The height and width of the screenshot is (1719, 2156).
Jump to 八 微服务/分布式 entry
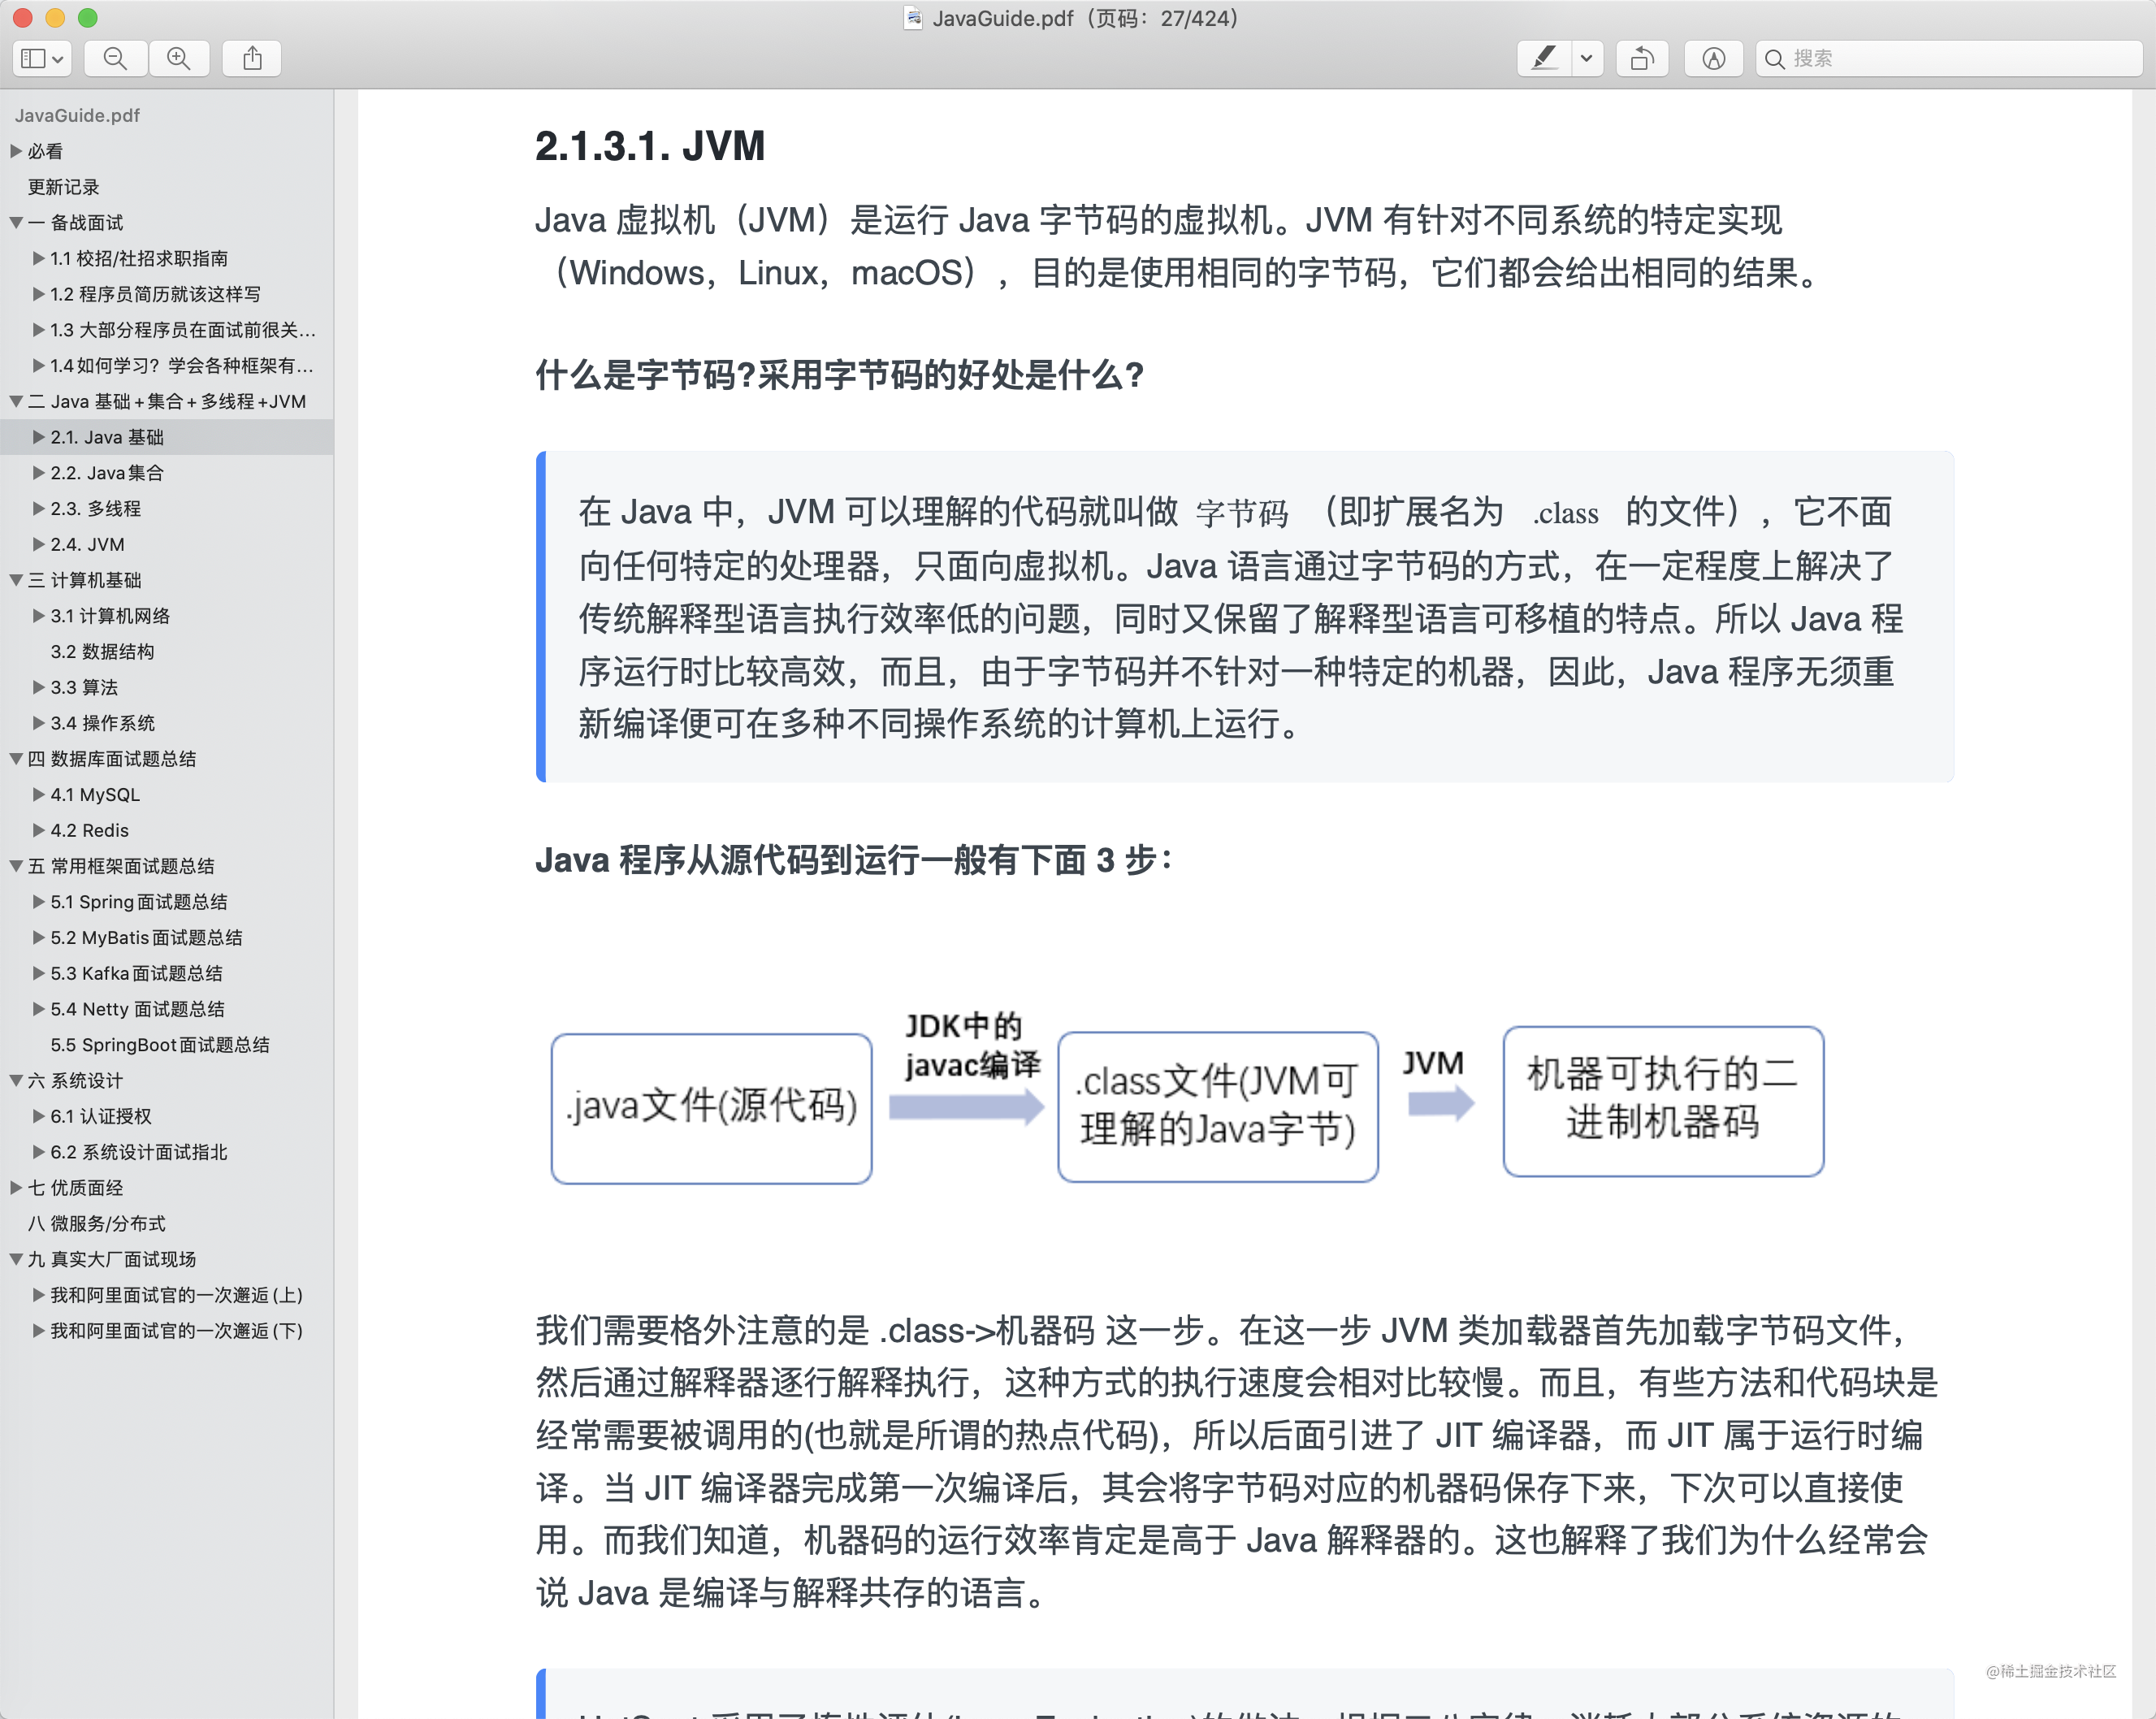click(x=96, y=1223)
